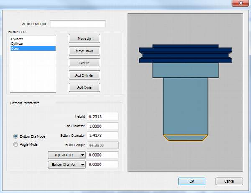Switch to Angle Mode radio option

pyautogui.click(x=16, y=145)
